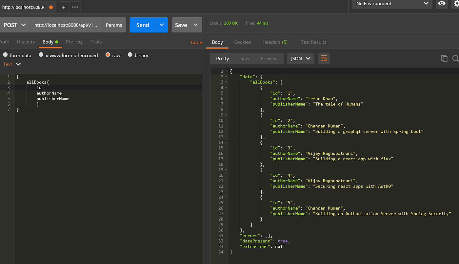Select the form-data body type
The width and height of the screenshot is (459, 264).
tap(17, 55)
